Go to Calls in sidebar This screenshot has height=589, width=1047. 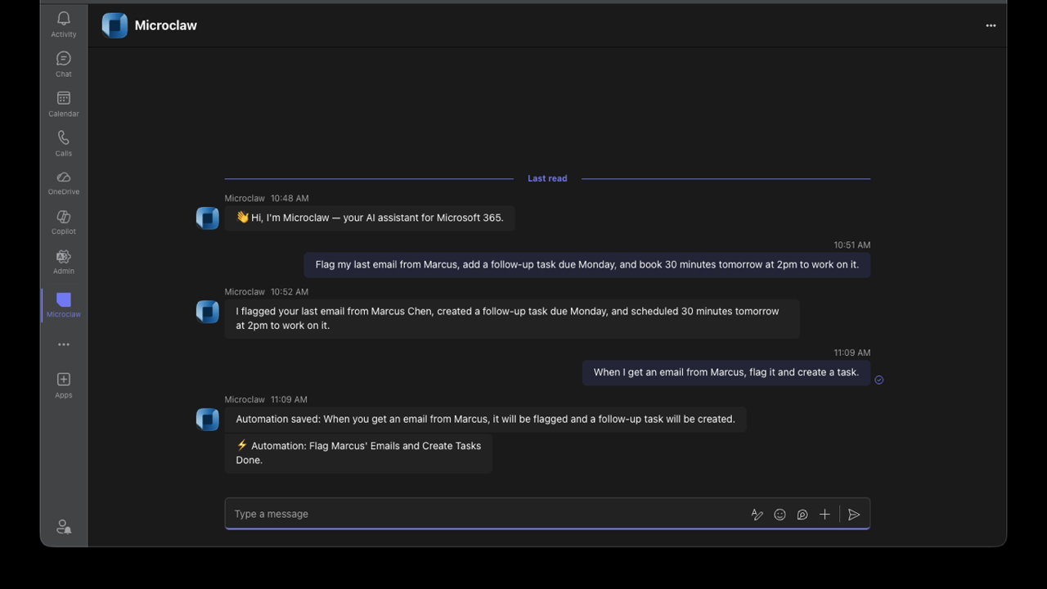click(64, 143)
